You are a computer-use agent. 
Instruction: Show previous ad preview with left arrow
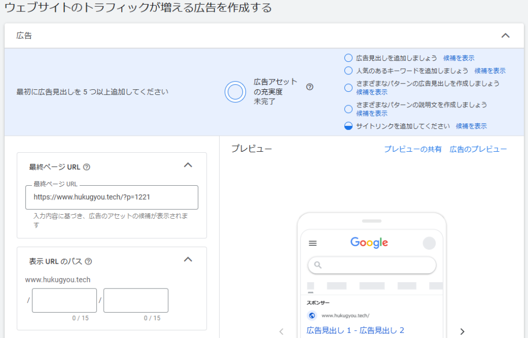pos(282,331)
